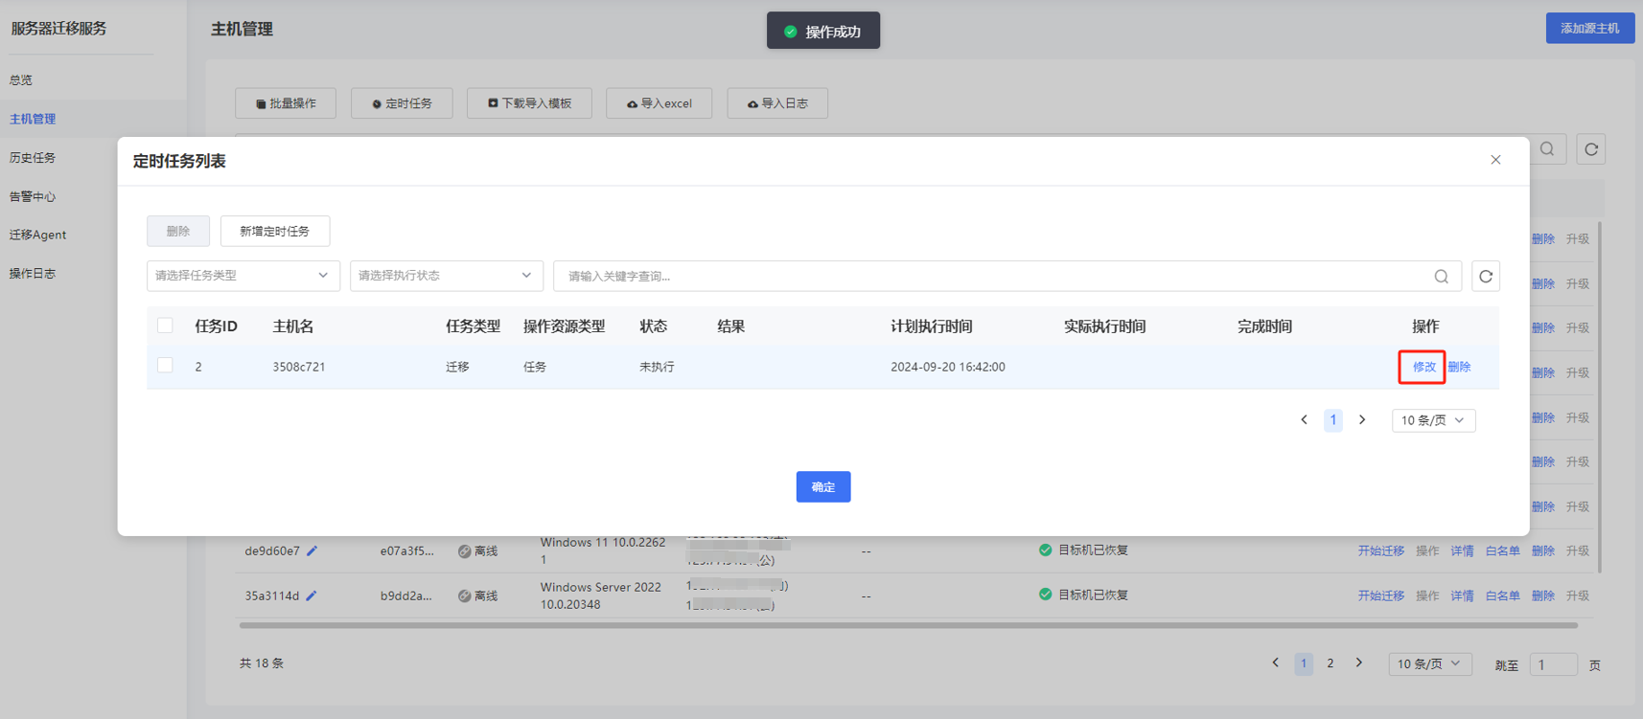Screen dimensions: 1643x719
Task: Go to next page in dialog pagination
Action: coord(1362,420)
